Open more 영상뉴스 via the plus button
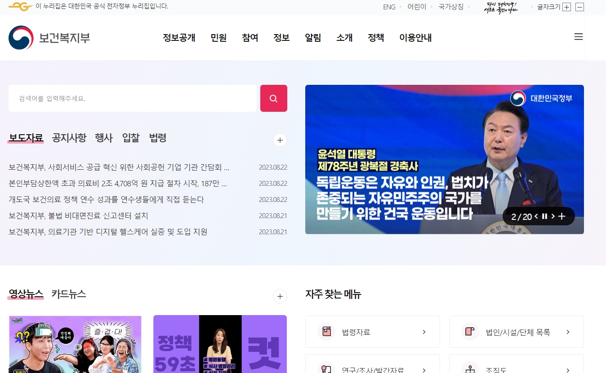The height and width of the screenshot is (373, 606). pos(280,296)
